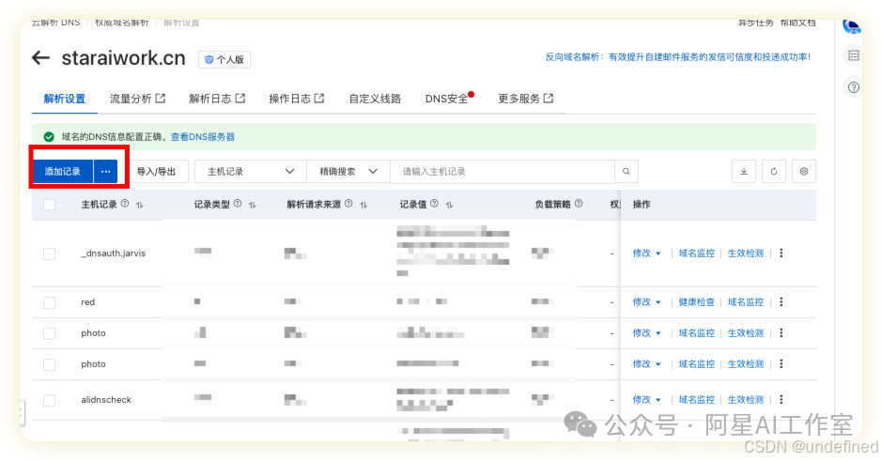882x461 pixels.
Task: Show help tooltip for 记录值 header
Action: tap(434, 204)
